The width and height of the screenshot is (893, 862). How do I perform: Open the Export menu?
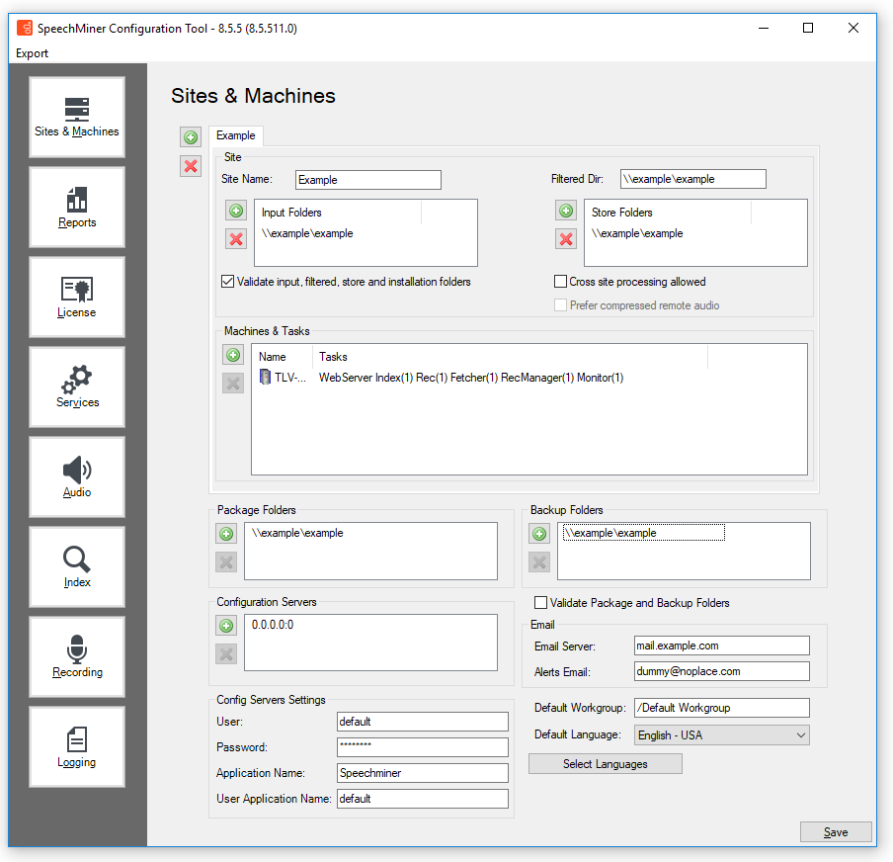click(x=33, y=53)
